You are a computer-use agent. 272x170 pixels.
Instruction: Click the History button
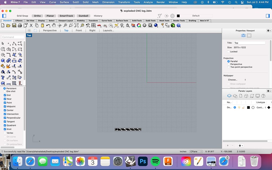98,16
